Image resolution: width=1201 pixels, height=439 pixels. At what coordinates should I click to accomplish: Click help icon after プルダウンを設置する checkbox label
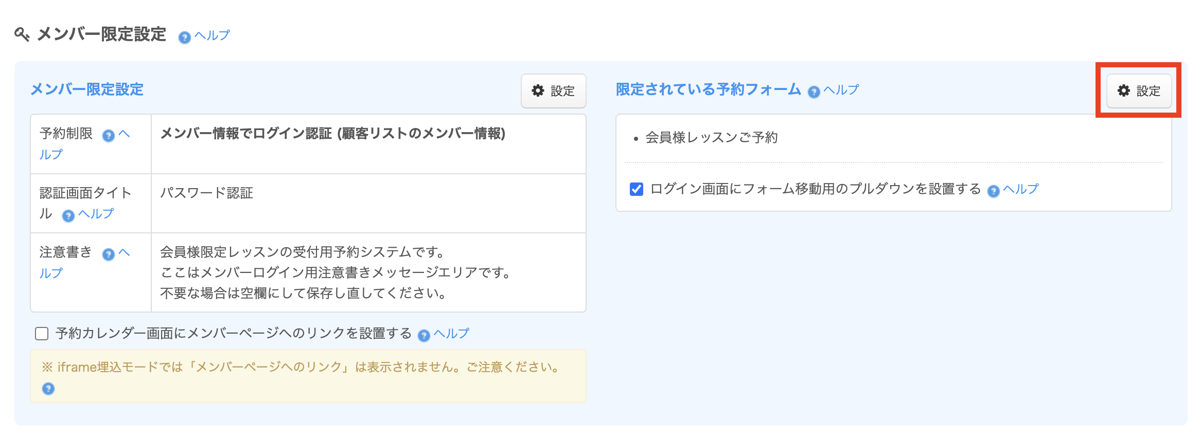(x=993, y=191)
